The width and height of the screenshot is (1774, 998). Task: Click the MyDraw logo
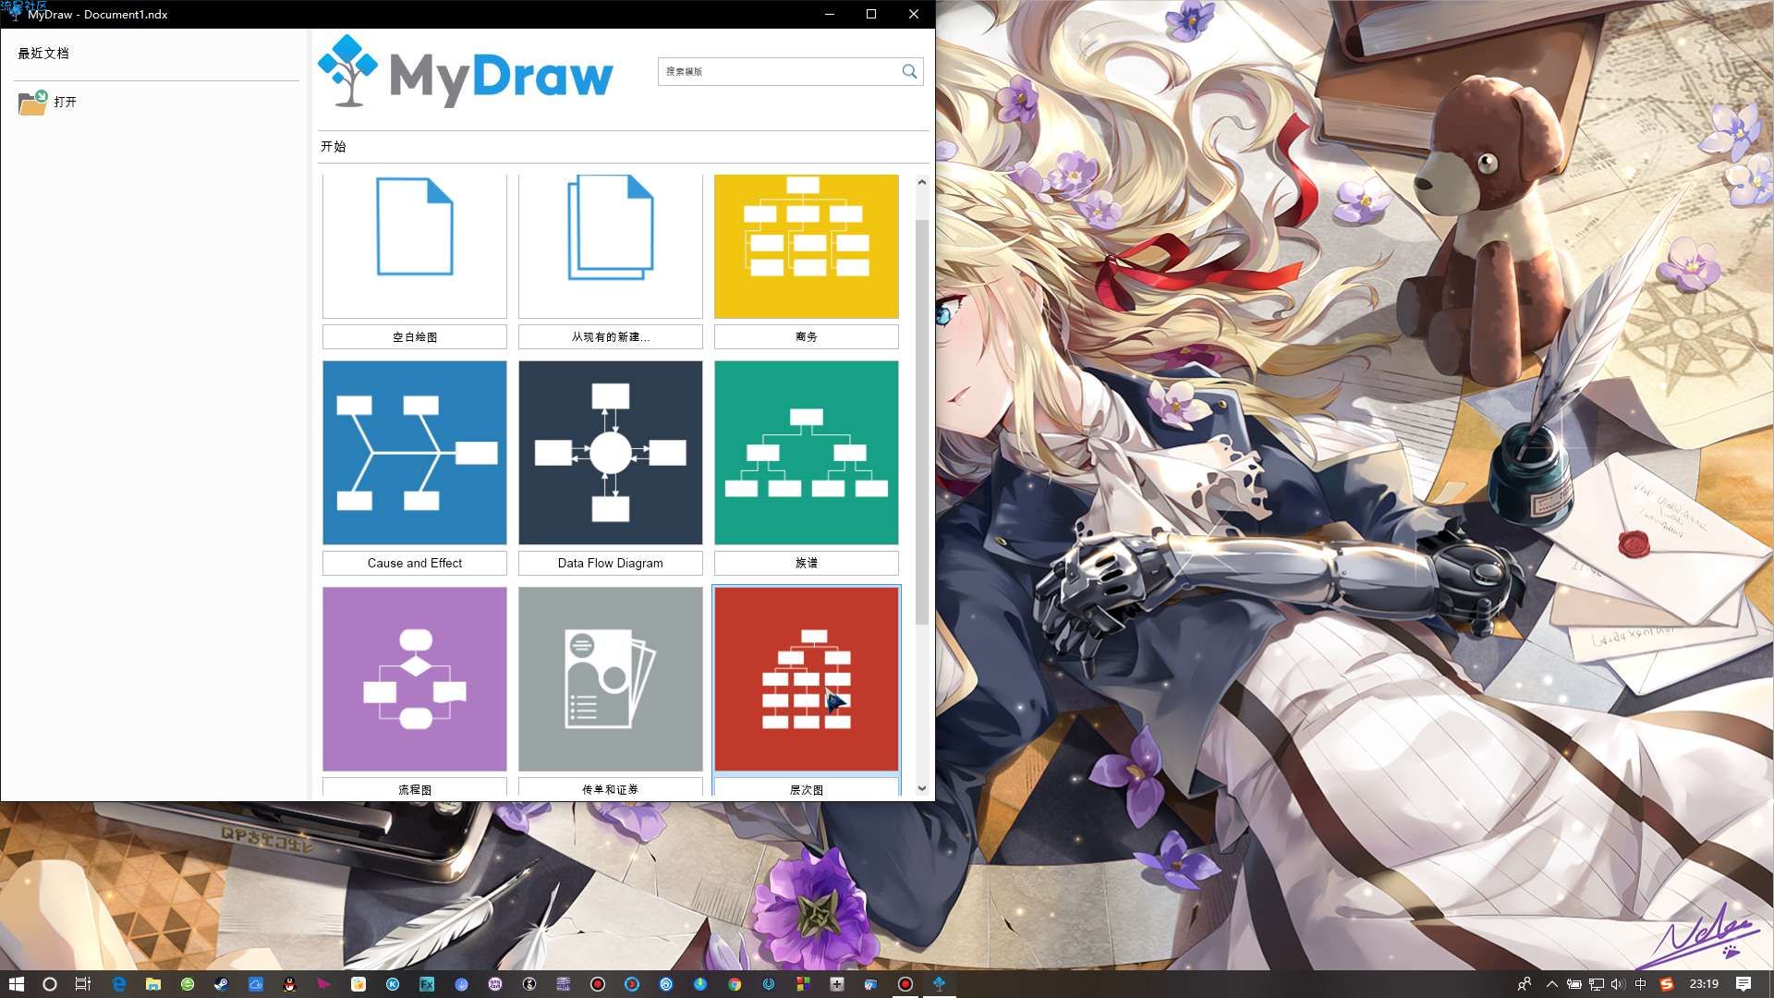click(466, 72)
